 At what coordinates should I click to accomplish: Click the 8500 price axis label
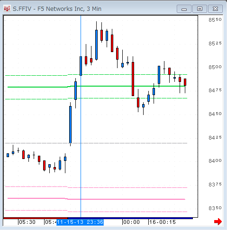[x=215, y=67]
